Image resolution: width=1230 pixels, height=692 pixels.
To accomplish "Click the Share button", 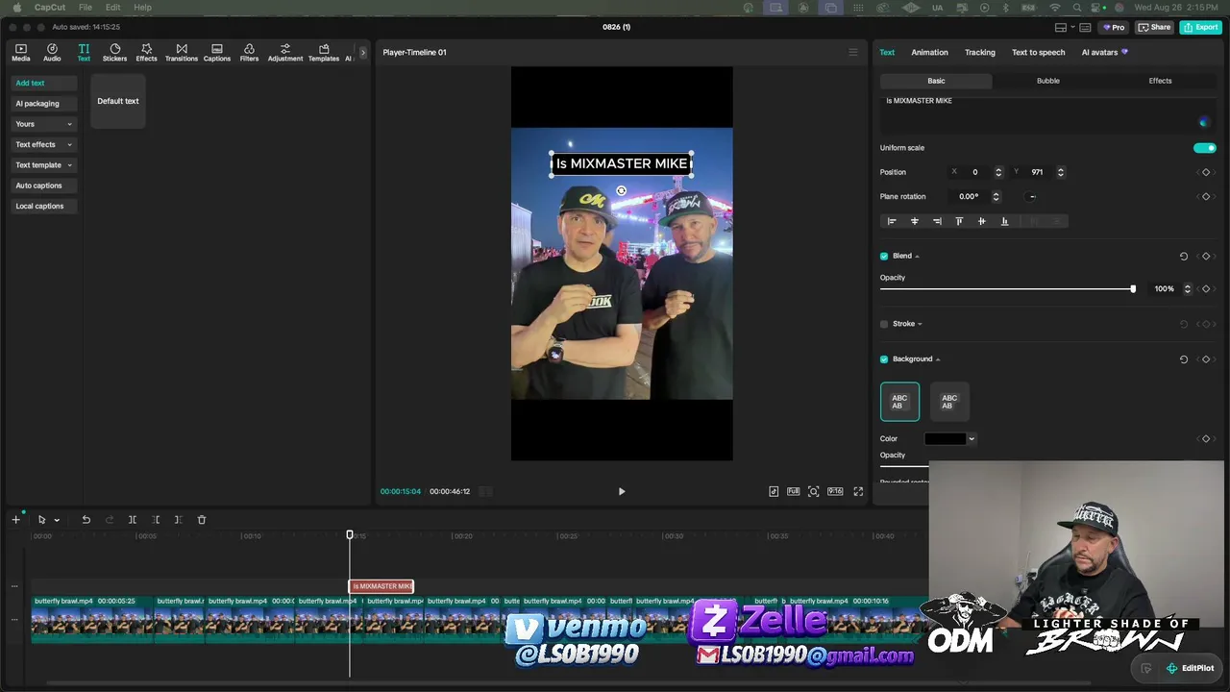I will pos(1155,27).
